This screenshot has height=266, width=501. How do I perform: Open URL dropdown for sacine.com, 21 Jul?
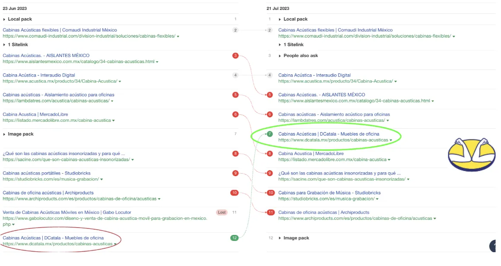click(x=408, y=180)
